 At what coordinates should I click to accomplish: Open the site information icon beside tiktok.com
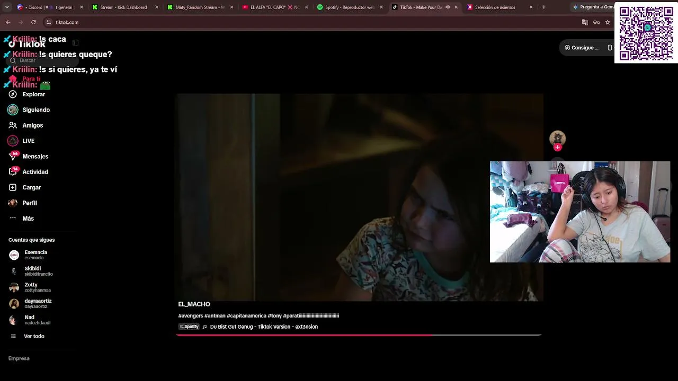(48, 22)
